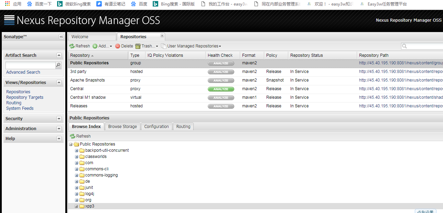Open the Configuration tab
The height and width of the screenshot is (213, 443).
click(156, 127)
